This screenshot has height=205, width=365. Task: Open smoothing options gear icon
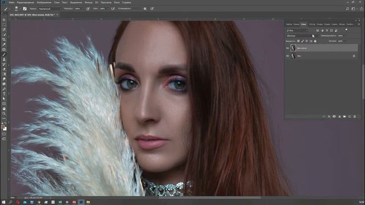point(145,9)
